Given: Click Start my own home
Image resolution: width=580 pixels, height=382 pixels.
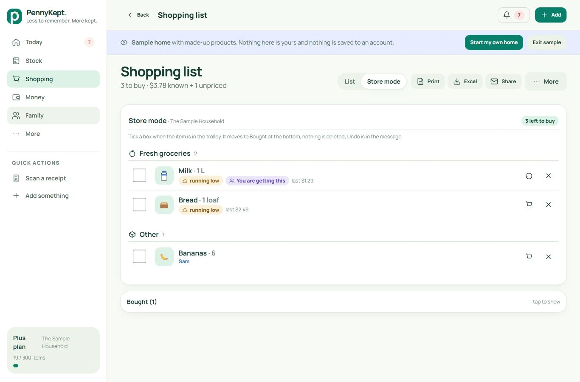Looking at the screenshot, I should click(494, 42).
